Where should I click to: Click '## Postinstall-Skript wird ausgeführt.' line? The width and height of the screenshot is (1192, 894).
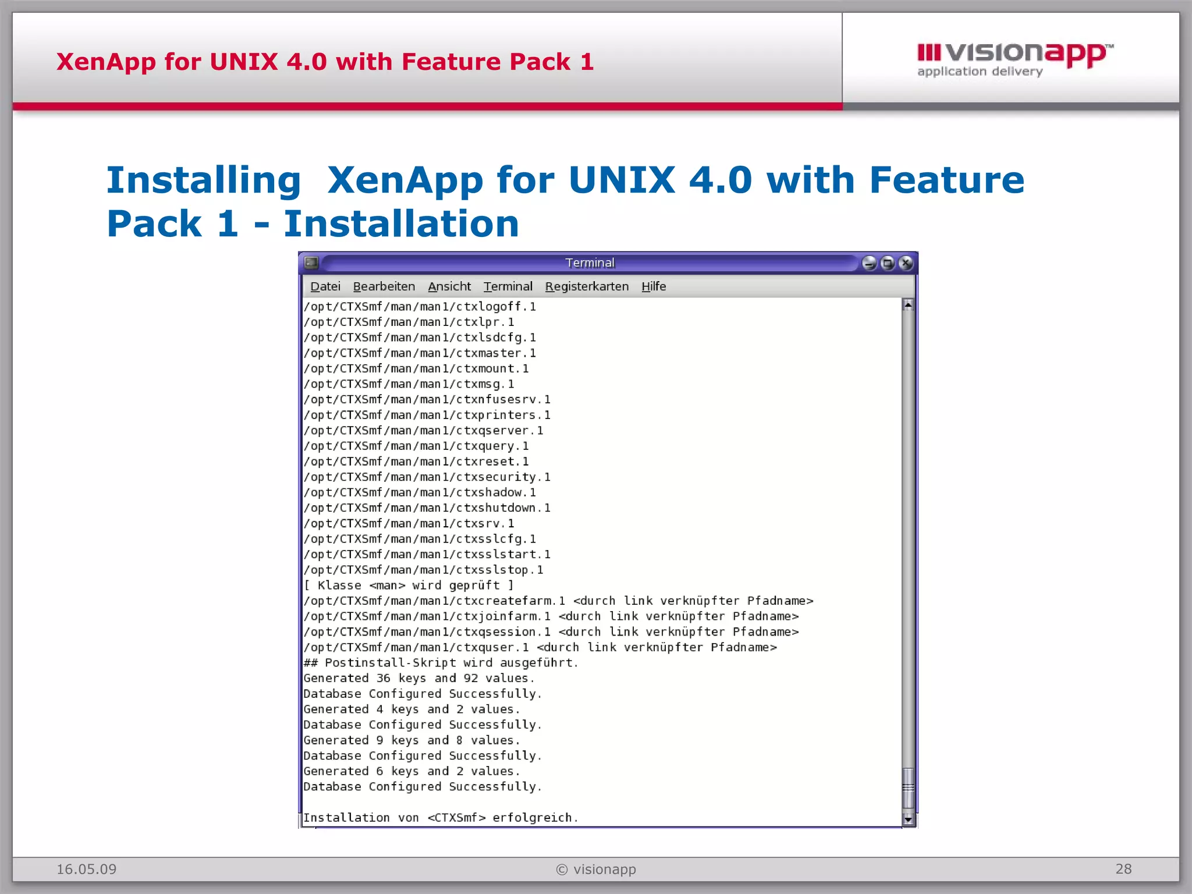pyautogui.click(x=441, y=663)
